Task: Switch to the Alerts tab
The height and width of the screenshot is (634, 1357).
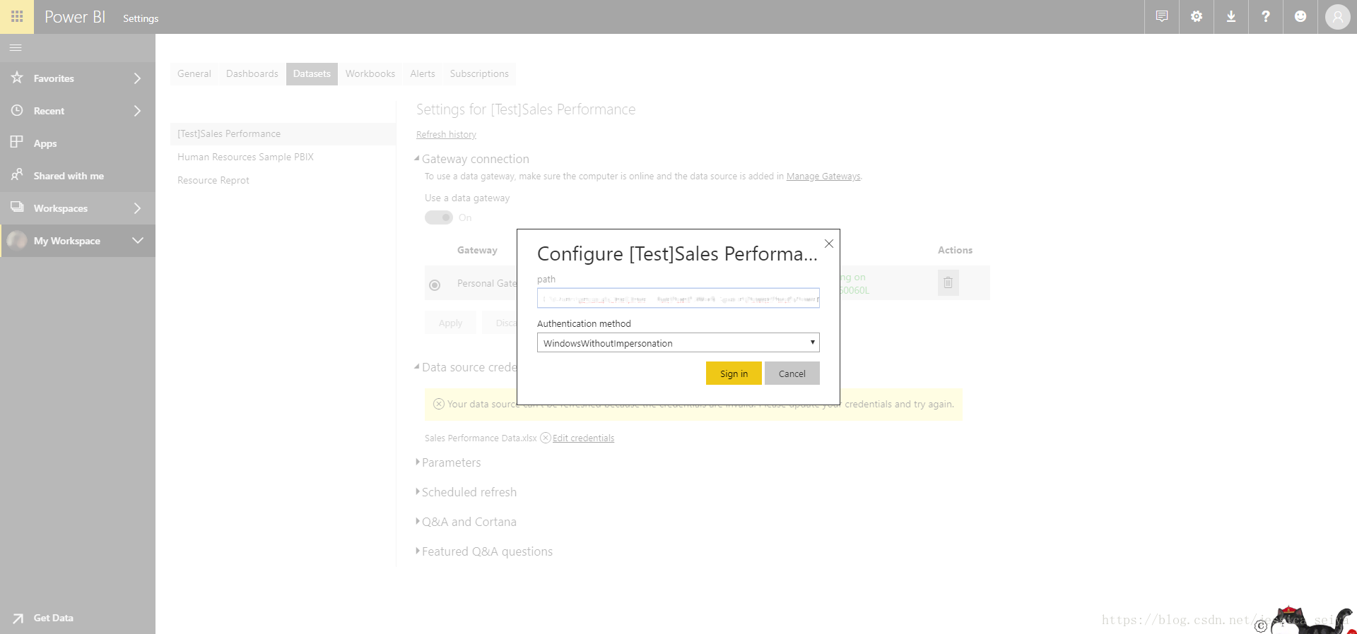Action: 423,73
